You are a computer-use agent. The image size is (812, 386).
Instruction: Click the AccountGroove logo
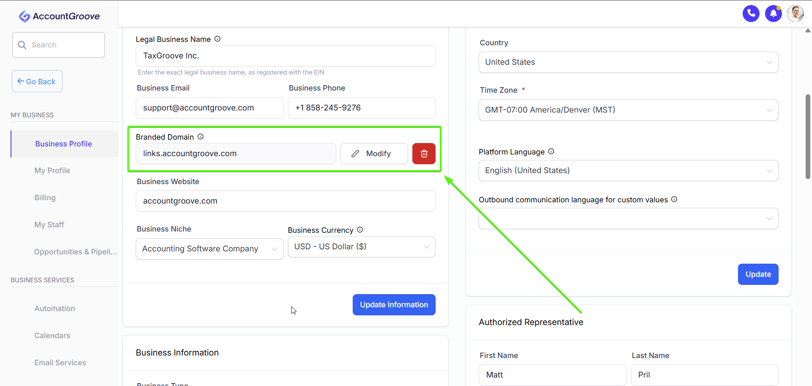click(59, 16)
